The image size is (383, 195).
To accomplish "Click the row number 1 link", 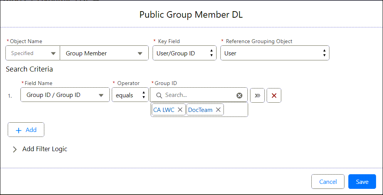I will click(x=10, y=96).
